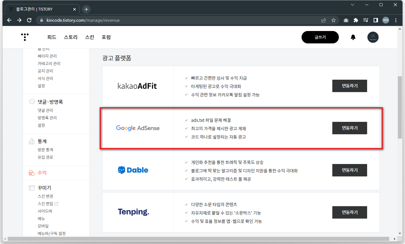
Task: Reload the page
Action: coord(29,20)
